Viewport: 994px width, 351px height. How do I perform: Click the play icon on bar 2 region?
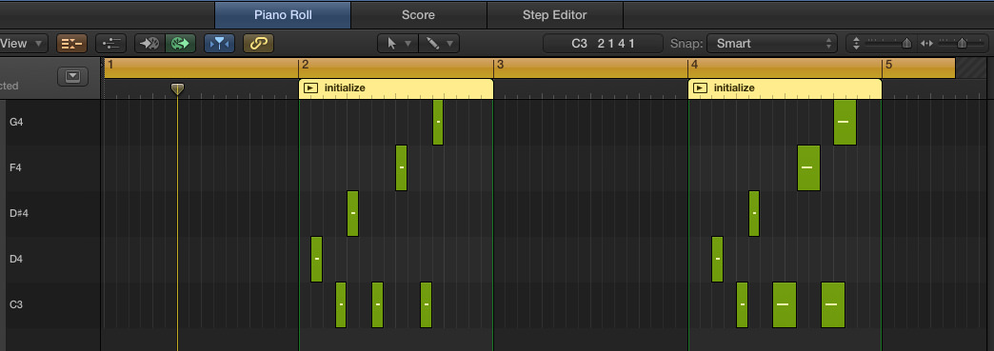310,88
